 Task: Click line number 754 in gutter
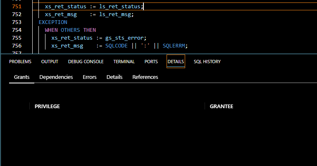(17, 30)
